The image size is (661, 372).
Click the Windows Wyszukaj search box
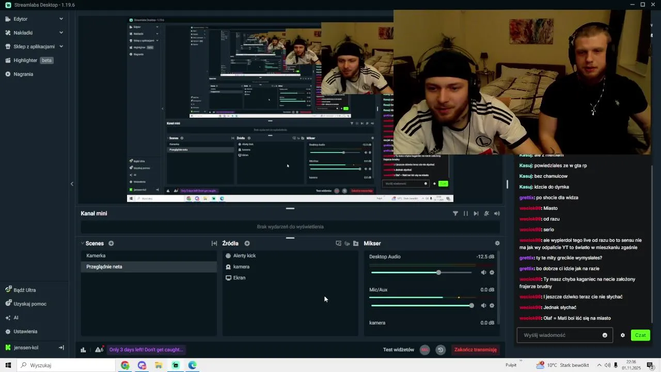(x=66, y=365)
